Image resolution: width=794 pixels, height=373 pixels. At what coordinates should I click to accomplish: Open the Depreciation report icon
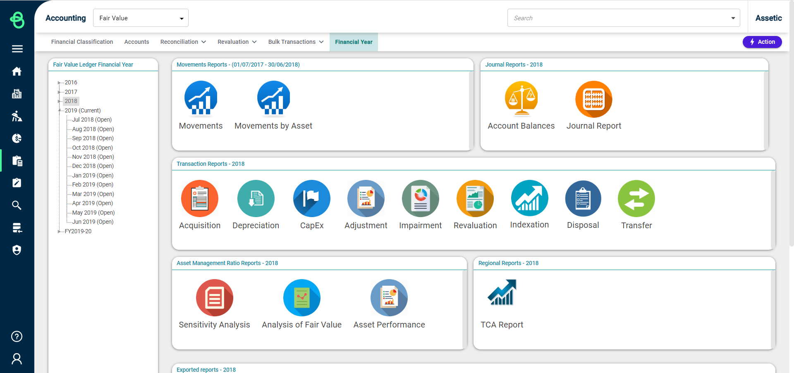pos(256,198)
